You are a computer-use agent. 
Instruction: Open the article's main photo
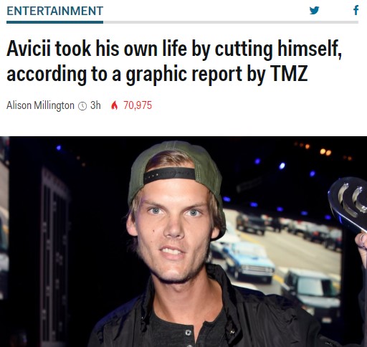(183, 242)
